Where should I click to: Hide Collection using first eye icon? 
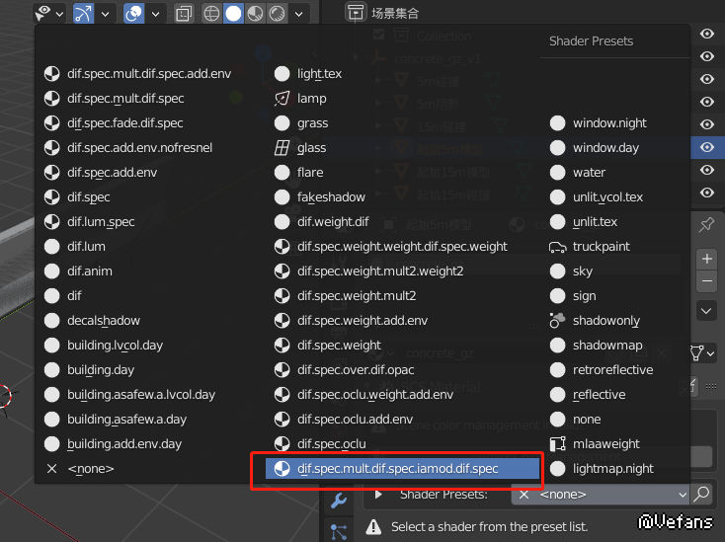(707, 34)
